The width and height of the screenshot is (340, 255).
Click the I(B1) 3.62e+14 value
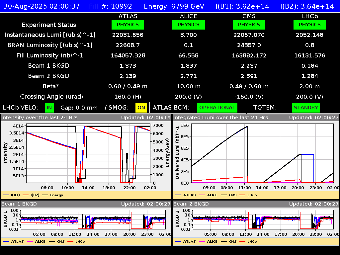point(242,6)
